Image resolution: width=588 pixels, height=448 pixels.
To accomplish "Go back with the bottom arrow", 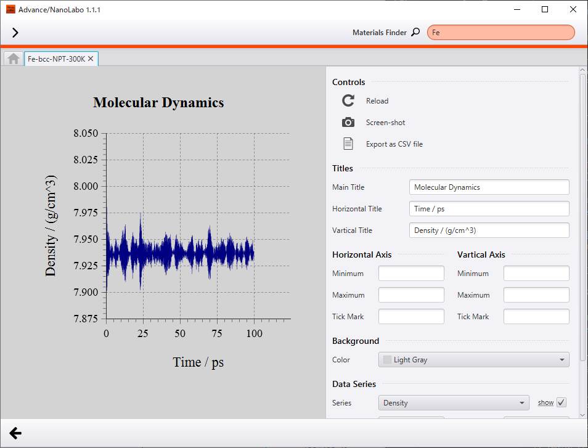I will [x=15, y=433].
